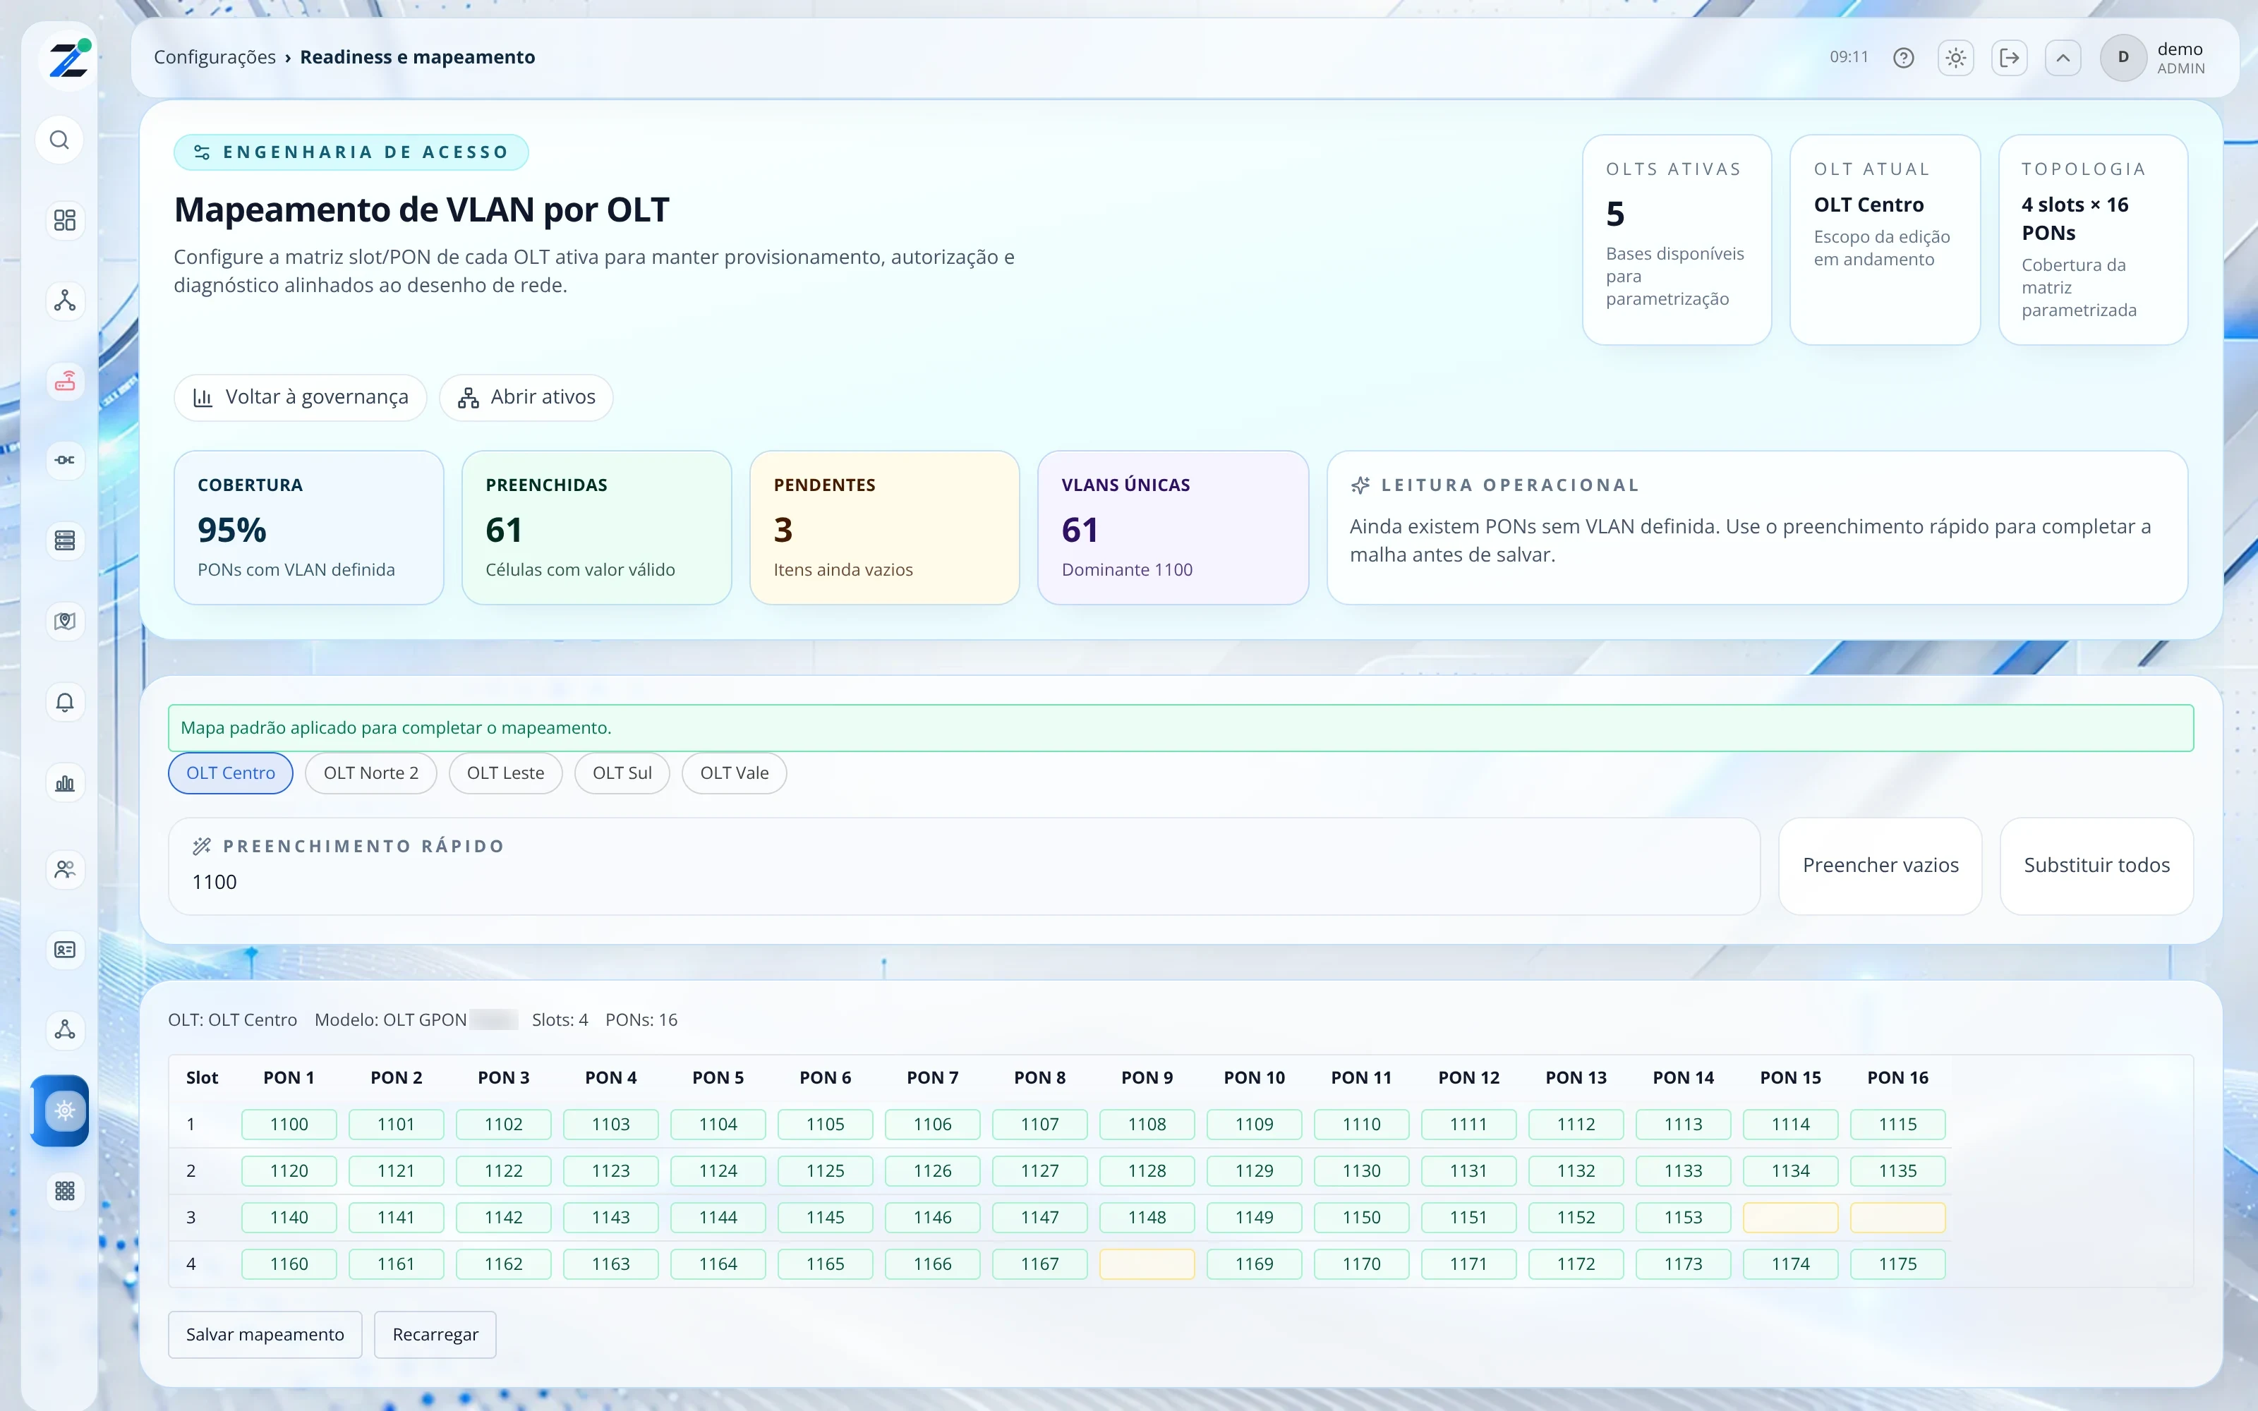Screen dimensions: 2258x1411
Task: Click VLAN cell 1135 in slot 2
Action: tap(1898, 1170)
